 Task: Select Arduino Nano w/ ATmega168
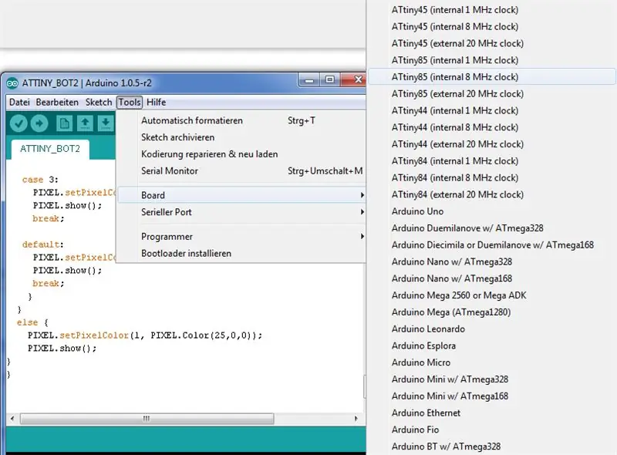click(x=492, y=278)
